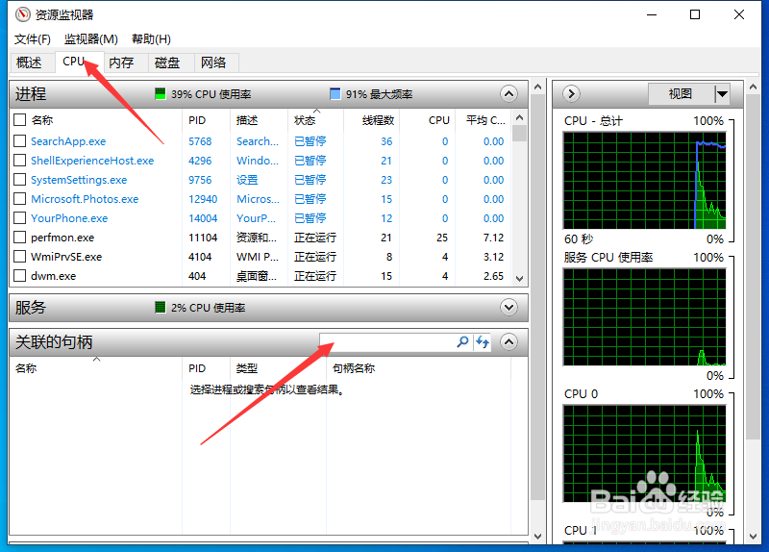The width and height of the screenshot is (769, 552).
Task: Check the perfmon.exe checkbox
Action: coord(19,238)
